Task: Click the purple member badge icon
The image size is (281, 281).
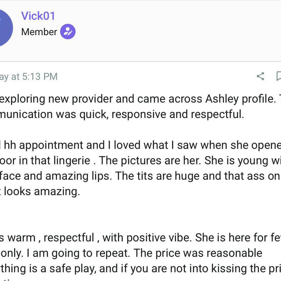Action: pyautogui.click(x=68, y=32)
